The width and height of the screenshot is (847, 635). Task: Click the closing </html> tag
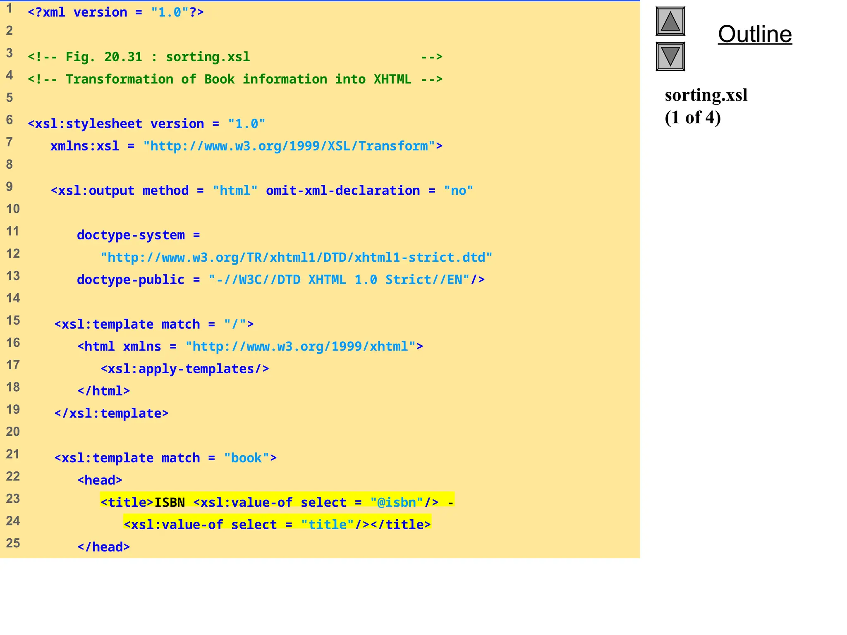point(104,391)
